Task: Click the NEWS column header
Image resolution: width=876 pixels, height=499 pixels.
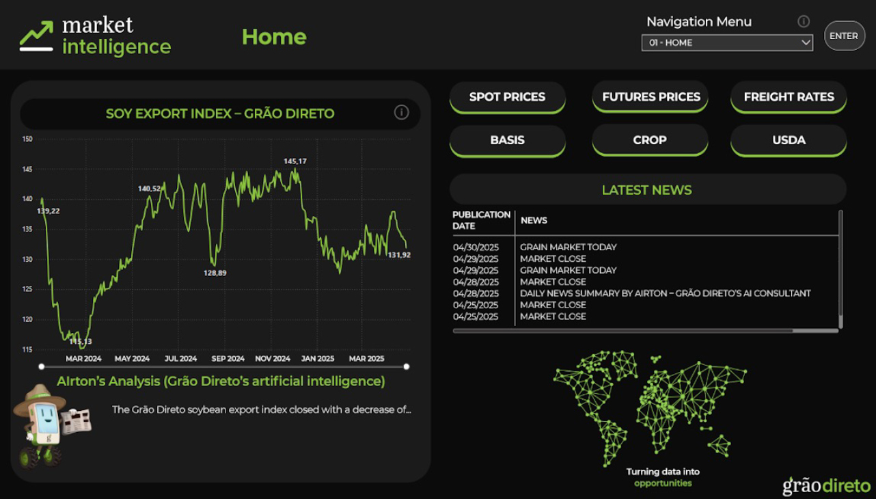Action: point(534,221)
